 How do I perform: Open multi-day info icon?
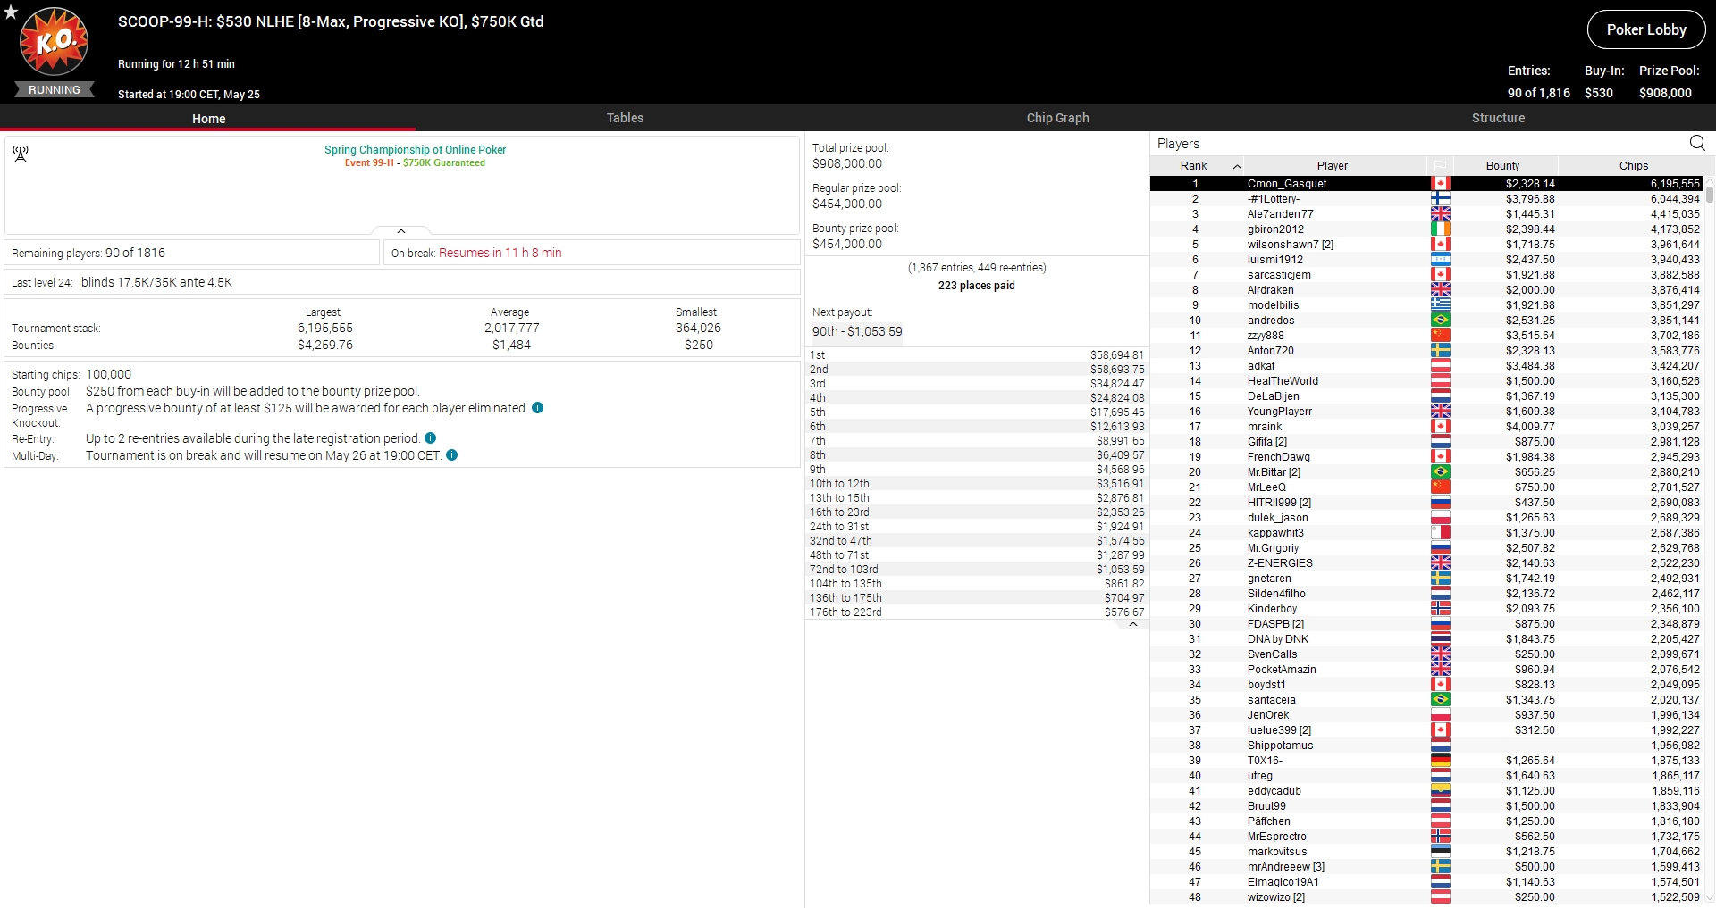pos(452,455)
